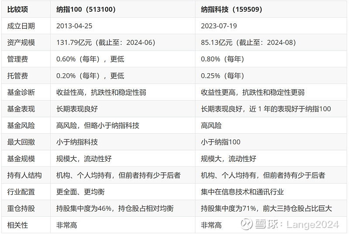Select cell '小于纳指100'

(221, 142)
